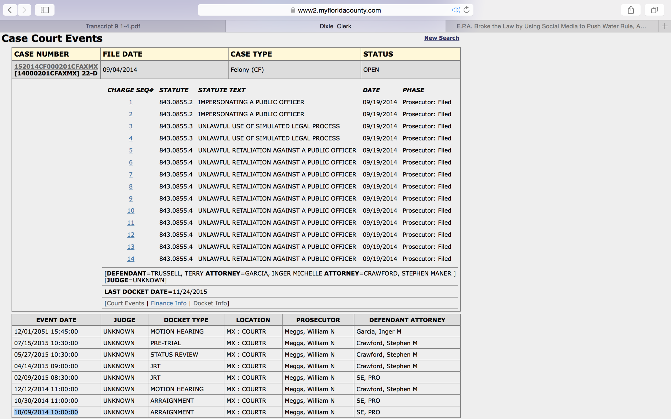Click the CASE NUMBER column header
The height and width of the screenshot is (419, 671).
tap(56, 54)
